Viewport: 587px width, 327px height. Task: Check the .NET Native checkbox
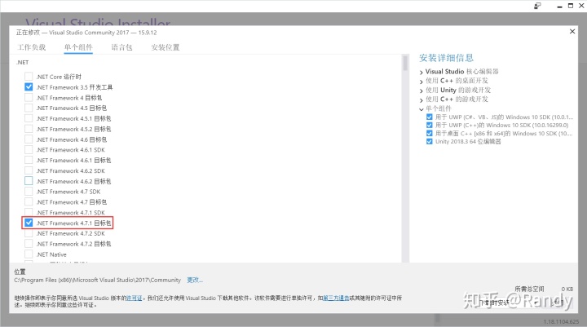coord(29,254)
